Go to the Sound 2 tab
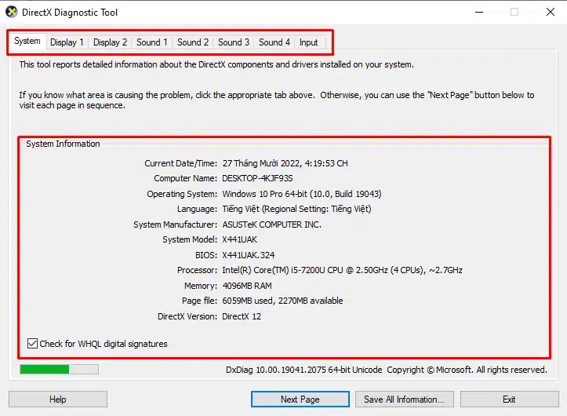 (193, 42)
